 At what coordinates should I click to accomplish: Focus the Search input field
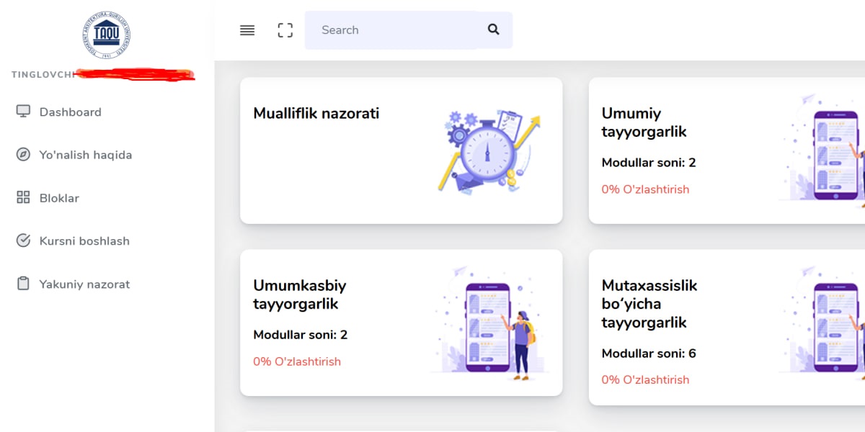pos(389,30)
